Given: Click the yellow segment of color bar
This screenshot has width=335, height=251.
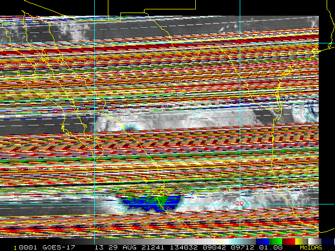Looking at the screenshot, I should pyautogui.click(x=301, y=242).
